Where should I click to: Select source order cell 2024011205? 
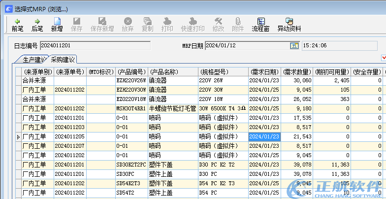pos(69,136)
